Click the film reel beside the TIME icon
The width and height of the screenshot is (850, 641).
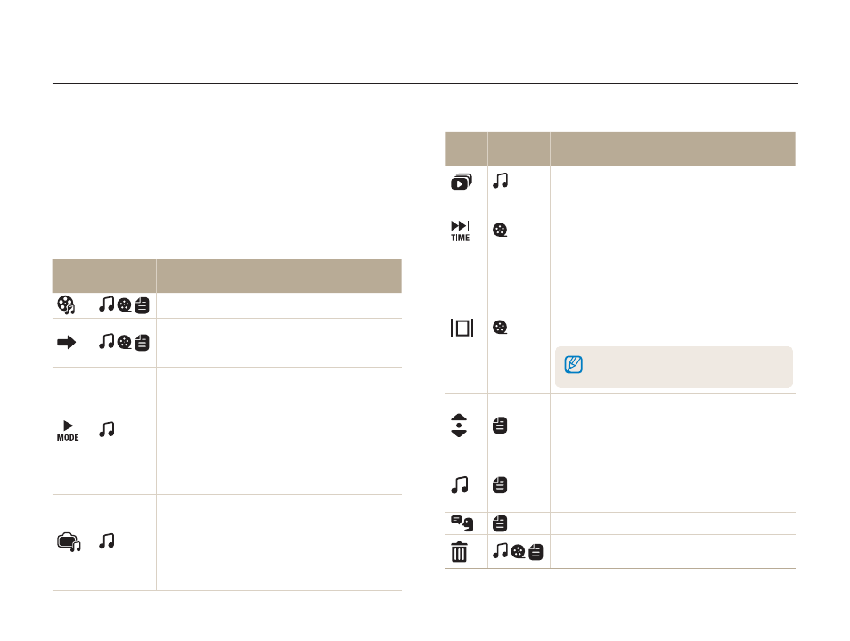[500, 231]
